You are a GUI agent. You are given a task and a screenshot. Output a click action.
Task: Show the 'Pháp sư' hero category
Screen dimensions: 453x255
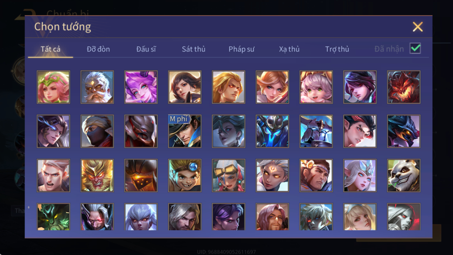(241, 49)
